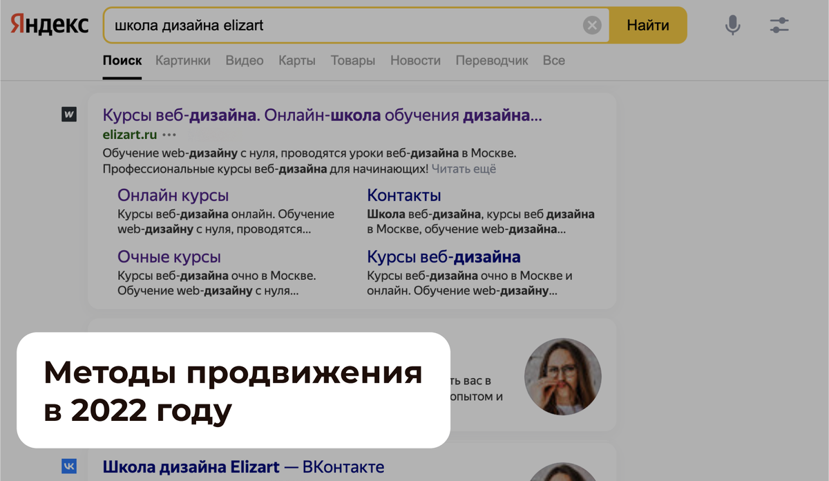The height and width of the screenshot is (481, 829).
Task: Open the Карты tab
Action: point(297,61)
